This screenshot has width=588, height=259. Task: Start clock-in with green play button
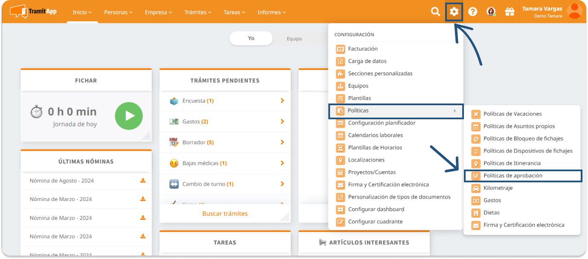click(x=129, y=116)
